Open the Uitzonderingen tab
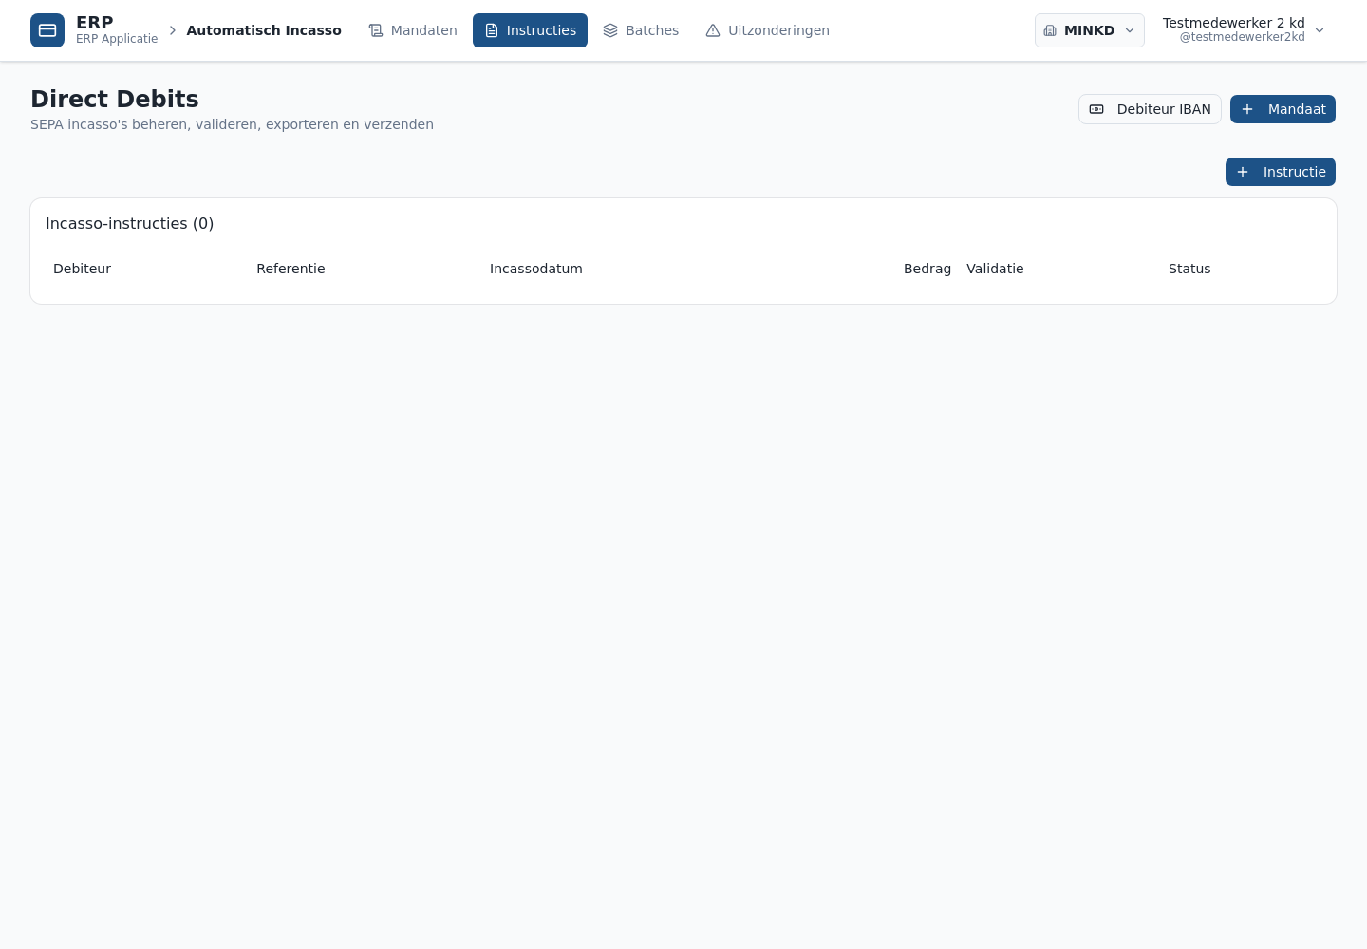 (x=767, y=30)
